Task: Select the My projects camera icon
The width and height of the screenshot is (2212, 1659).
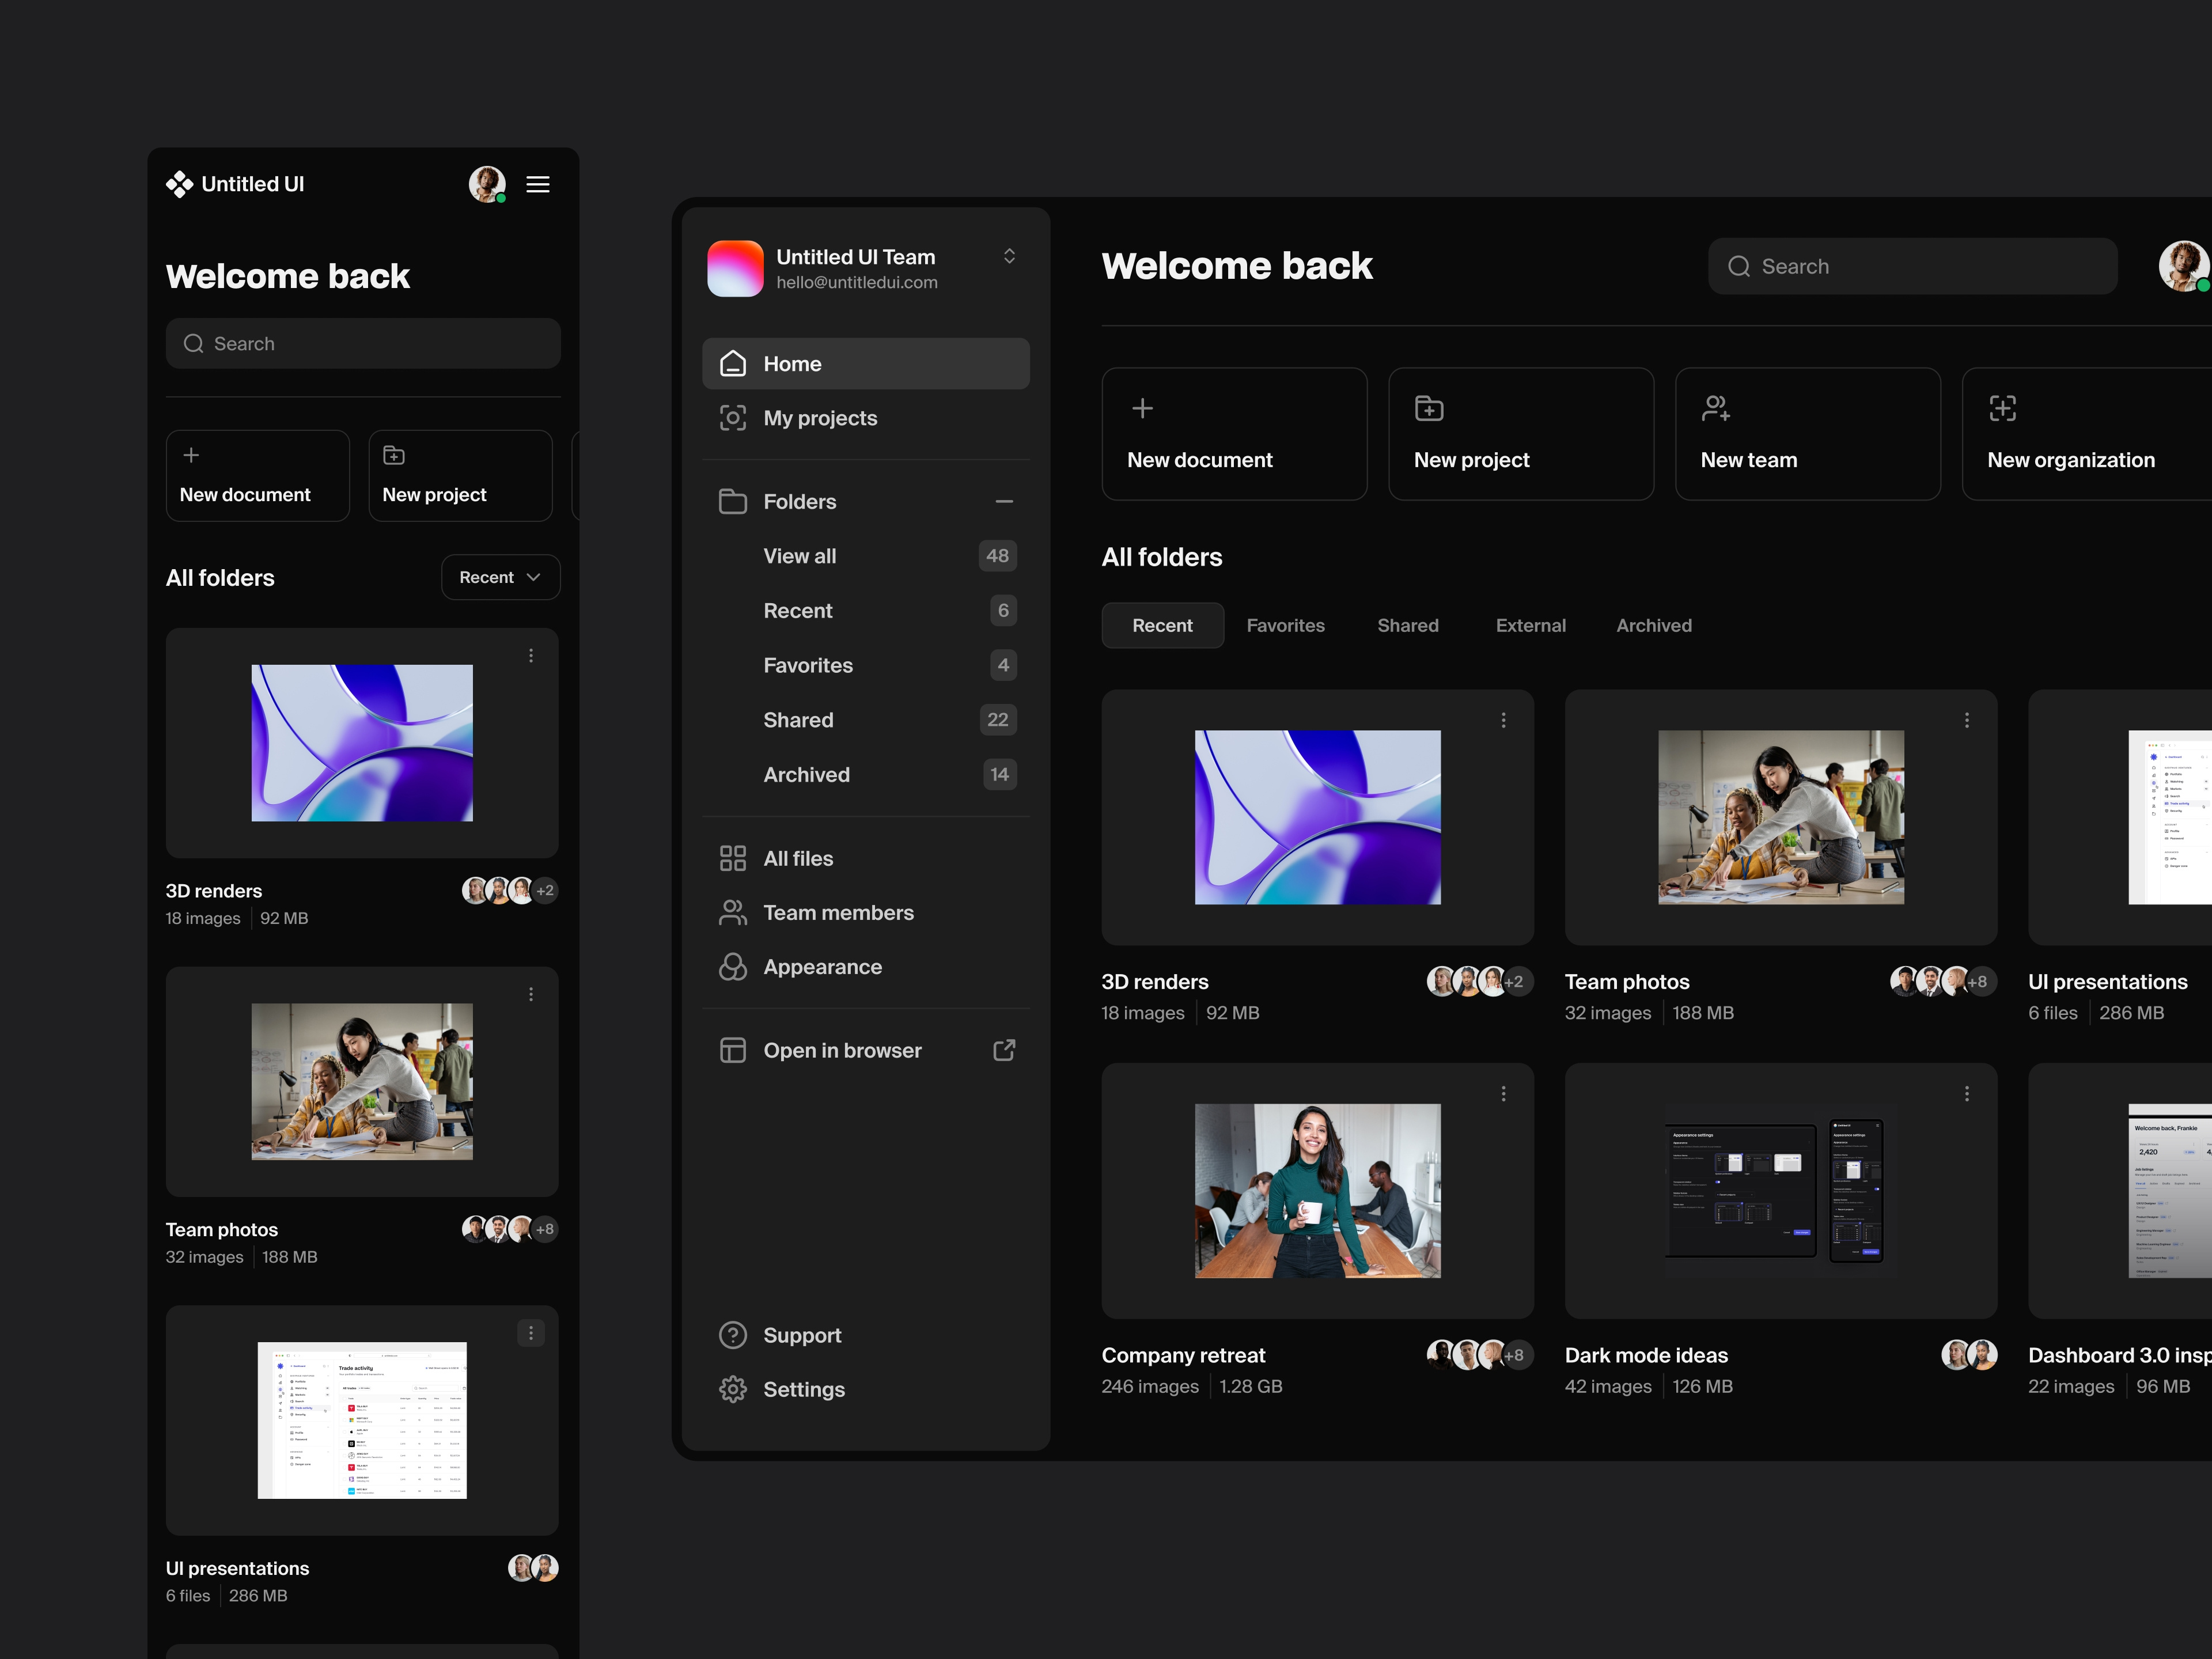Action: tap(733, 418)
